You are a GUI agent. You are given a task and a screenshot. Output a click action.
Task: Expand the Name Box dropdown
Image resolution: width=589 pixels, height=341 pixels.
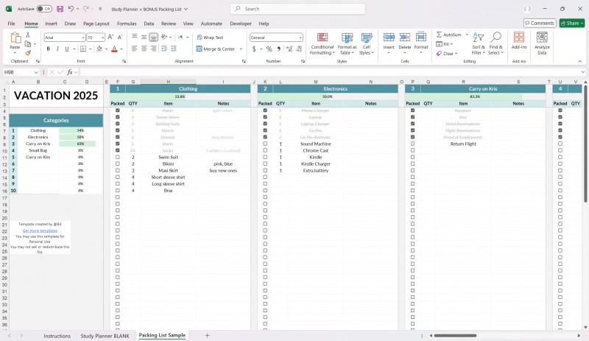click(x=36, y=72)
